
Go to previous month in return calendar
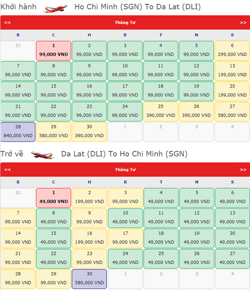tap(7, 170)
